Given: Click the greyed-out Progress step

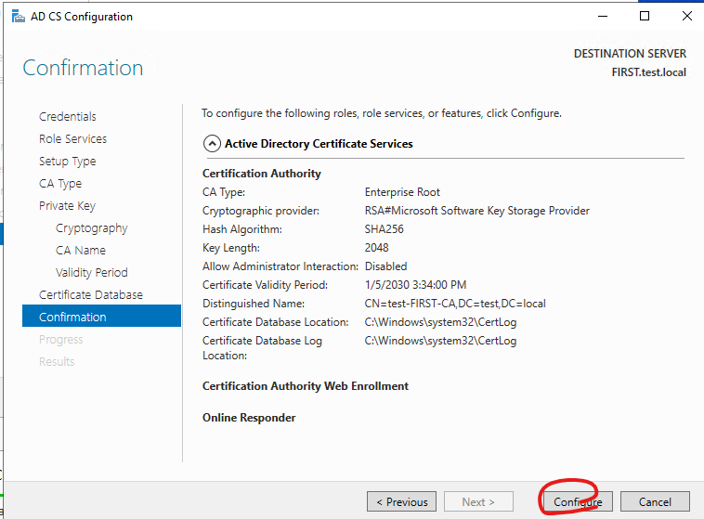Looking at the screenshot, I should (x=61, y=340).
